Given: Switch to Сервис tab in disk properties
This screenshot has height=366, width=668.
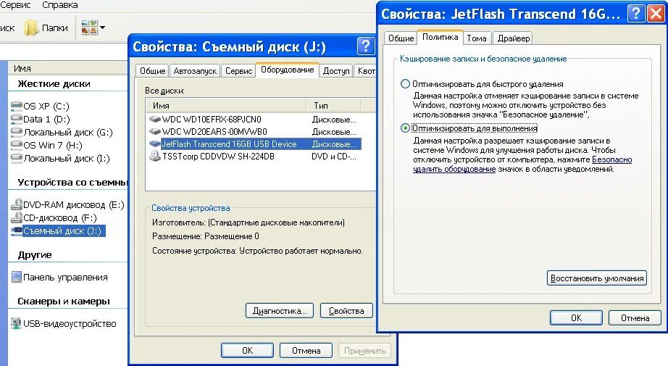Looking at the screenshot, I should (238, 71).
